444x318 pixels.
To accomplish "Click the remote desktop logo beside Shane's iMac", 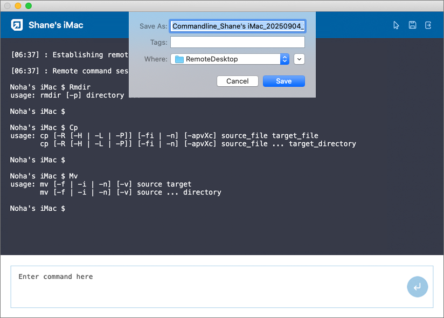I will (17, 25).
